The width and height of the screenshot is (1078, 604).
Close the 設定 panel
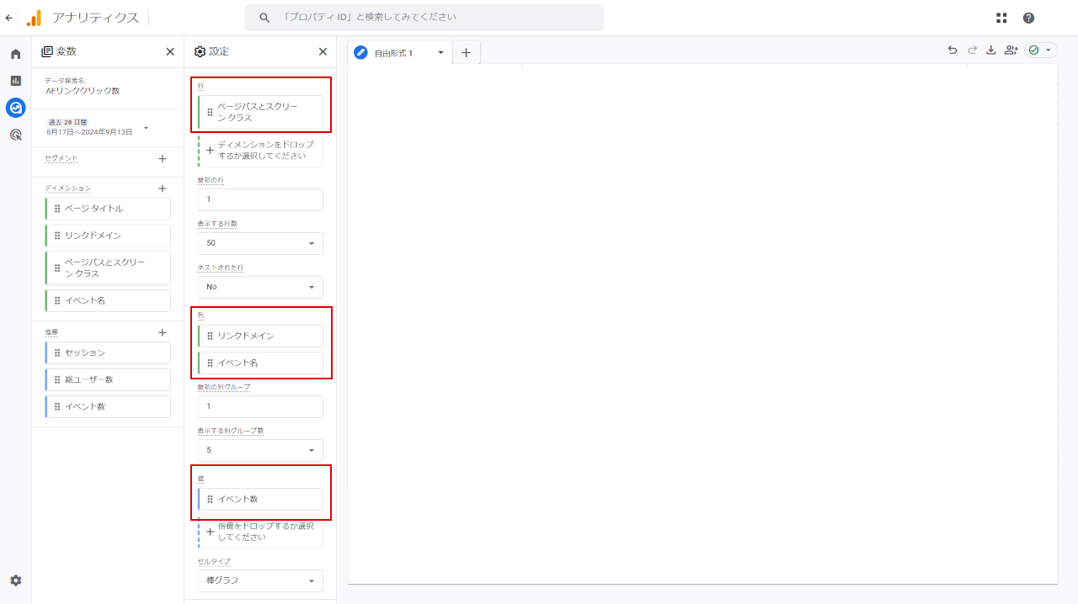(x=323, y=51)
